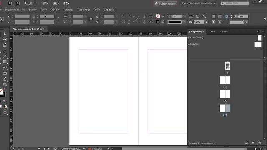Select the Line tool
The height and width of the screenshot is (150, 267).
(x=5, y=51)
